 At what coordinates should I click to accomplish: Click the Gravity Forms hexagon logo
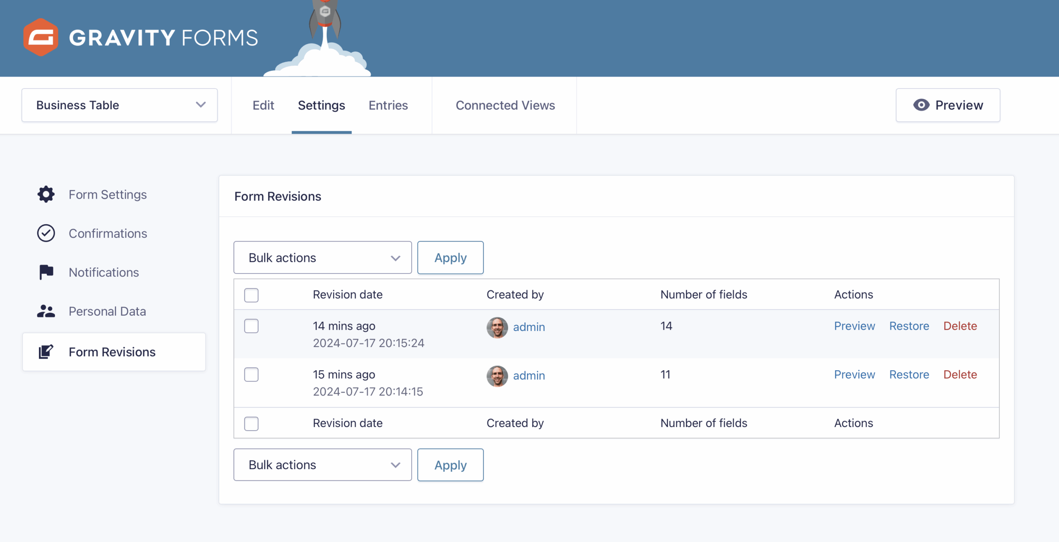(x=41, y=37)
